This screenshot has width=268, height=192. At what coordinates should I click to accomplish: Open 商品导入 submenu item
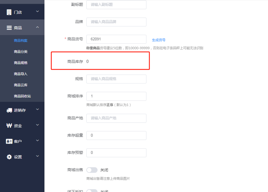tap(21, 74)
